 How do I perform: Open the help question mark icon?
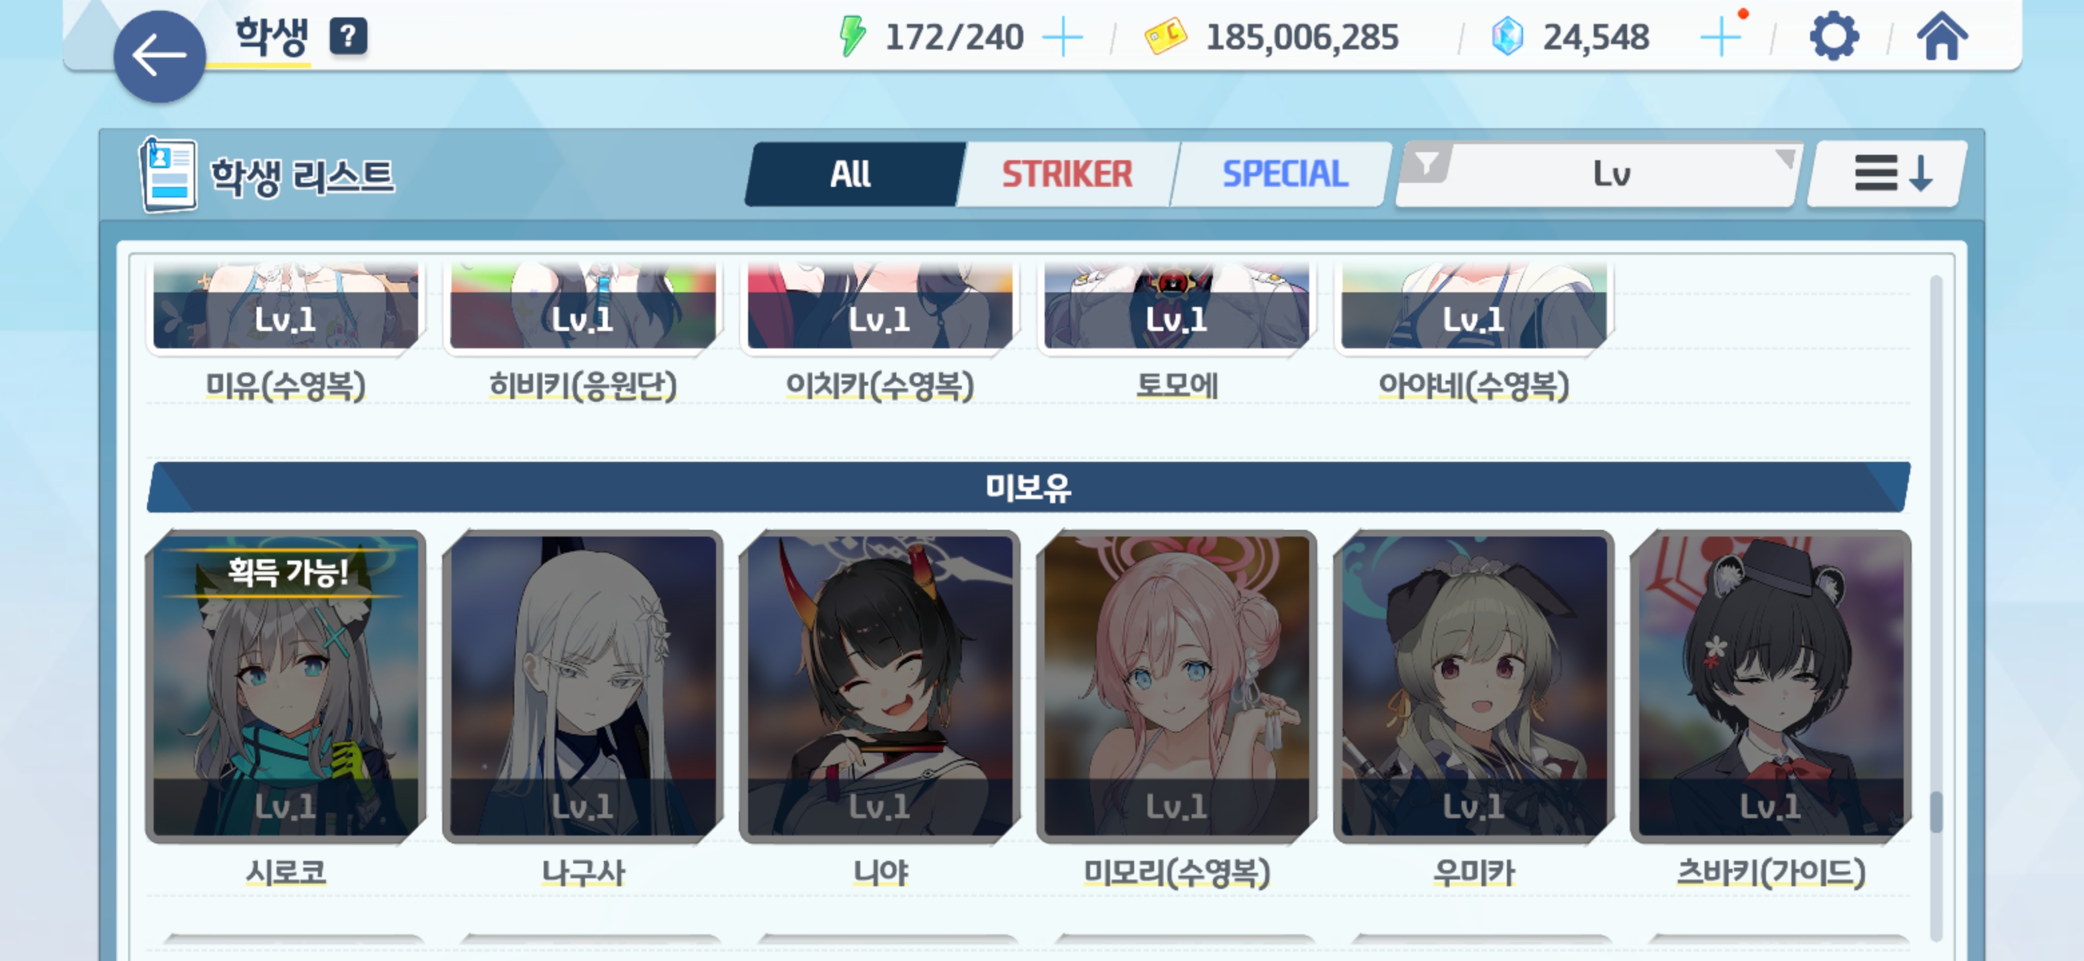click(348, 36)
